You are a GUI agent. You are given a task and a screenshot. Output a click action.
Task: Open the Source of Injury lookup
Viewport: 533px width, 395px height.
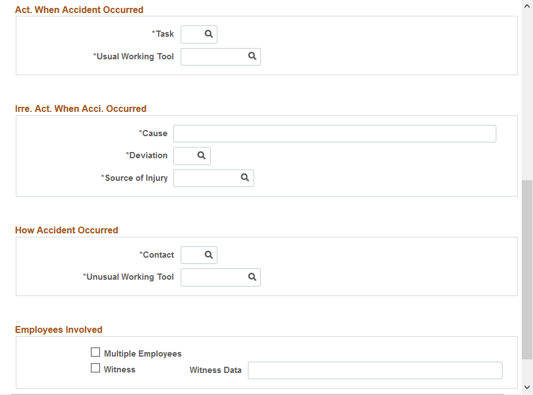(x=245, y=177)
